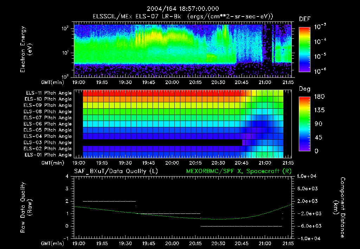Viewport: 360px width, 249px height.
Task: Click the 1.0e+04 right axis value
Action: 307,176
